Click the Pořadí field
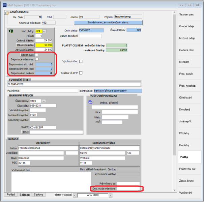This screenshot has height=202, width=204. click(x=39, y=36)
